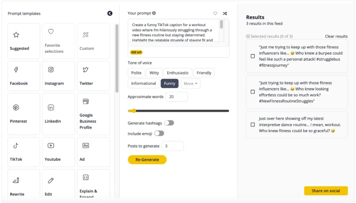Tick the interpretive dance routine result
The image size is (356, 203).
coord(253,125)
